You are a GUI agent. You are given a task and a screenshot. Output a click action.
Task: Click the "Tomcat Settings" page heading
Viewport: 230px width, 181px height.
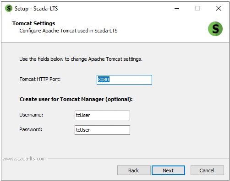point(34,23)
